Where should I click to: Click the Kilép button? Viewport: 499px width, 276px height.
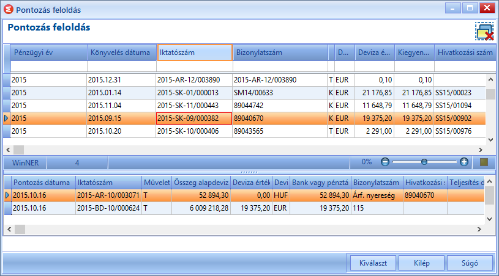tap(421, 263)
